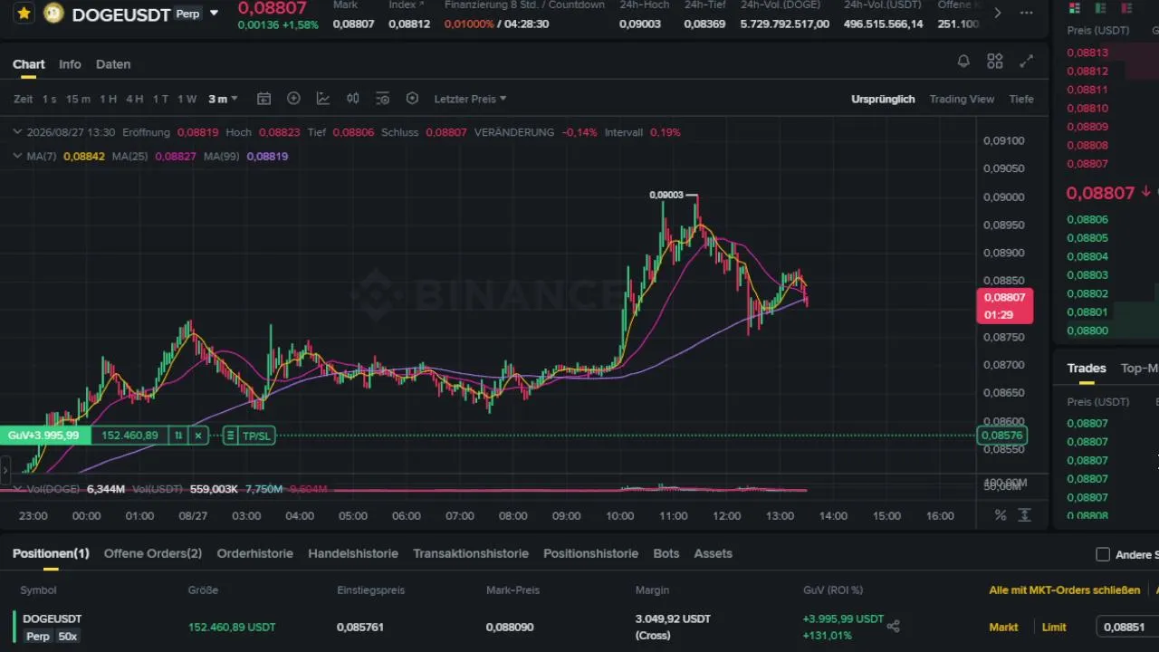Expand the chart to fullscreen
1159x652 pixels.
(x=1027, y=62)
